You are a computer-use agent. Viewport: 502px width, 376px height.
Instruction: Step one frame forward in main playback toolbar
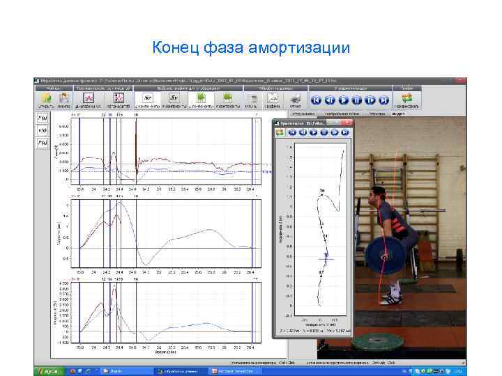(x=370, y=100)
